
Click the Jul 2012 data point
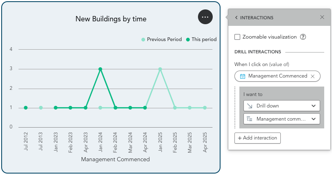click(x=26, y=108)
